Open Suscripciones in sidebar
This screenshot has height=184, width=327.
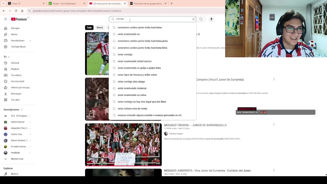(17, 41)
